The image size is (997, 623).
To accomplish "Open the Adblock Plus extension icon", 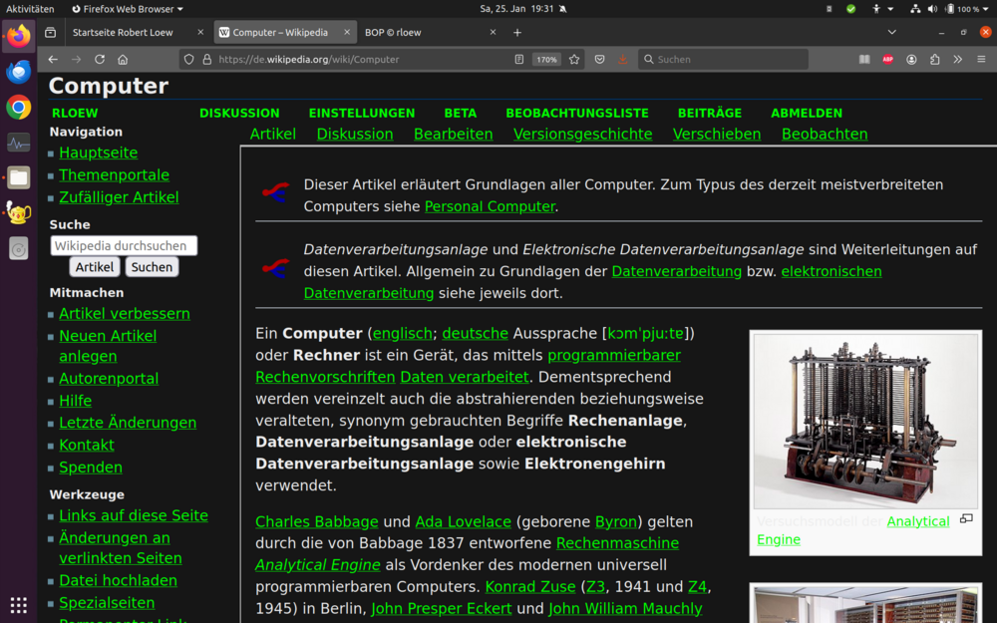I will coord(887,60).
